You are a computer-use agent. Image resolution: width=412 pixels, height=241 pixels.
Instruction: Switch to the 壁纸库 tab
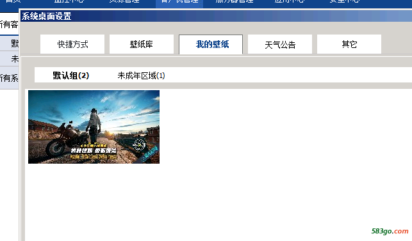click(x=142, y=44)
